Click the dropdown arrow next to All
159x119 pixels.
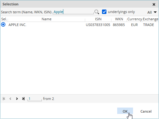click(x=155, y=12)
